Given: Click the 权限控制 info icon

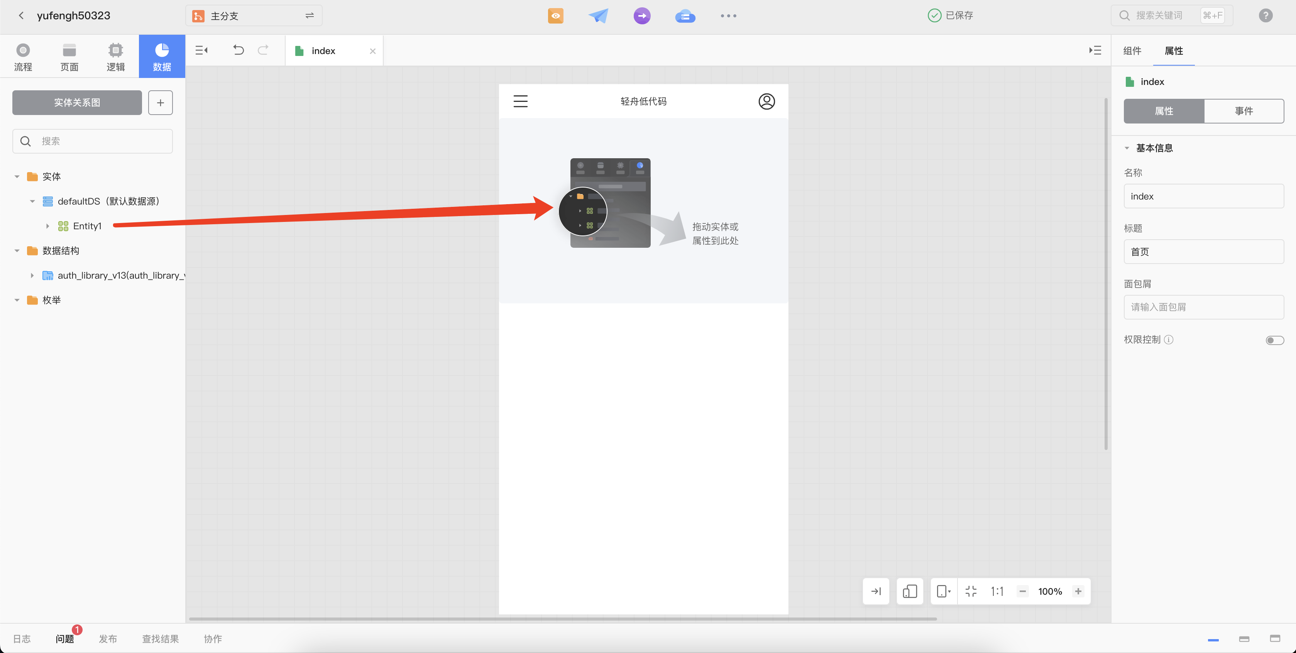Looking at the screenshot, I should [x=1169, y=340].
